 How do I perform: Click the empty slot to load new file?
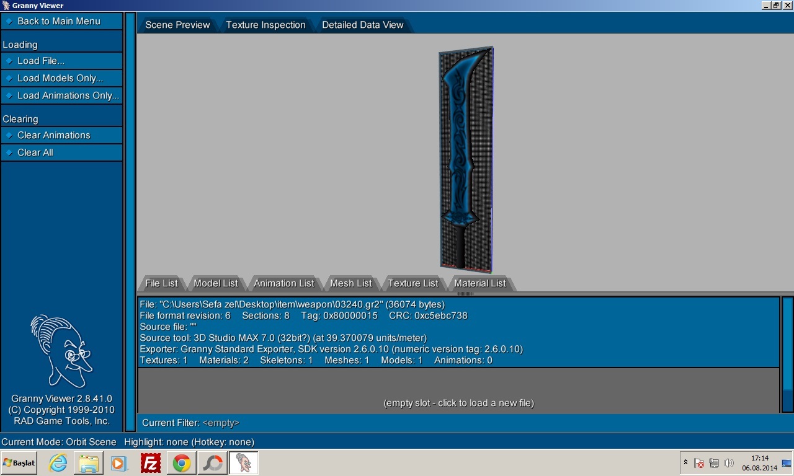click(458, 390)
